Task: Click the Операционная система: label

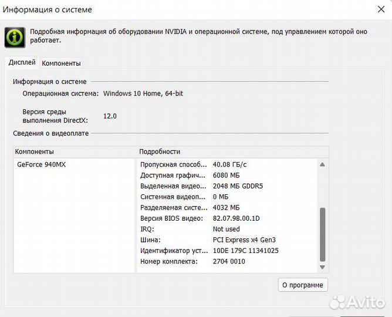Action: click(x=60, y=93)
